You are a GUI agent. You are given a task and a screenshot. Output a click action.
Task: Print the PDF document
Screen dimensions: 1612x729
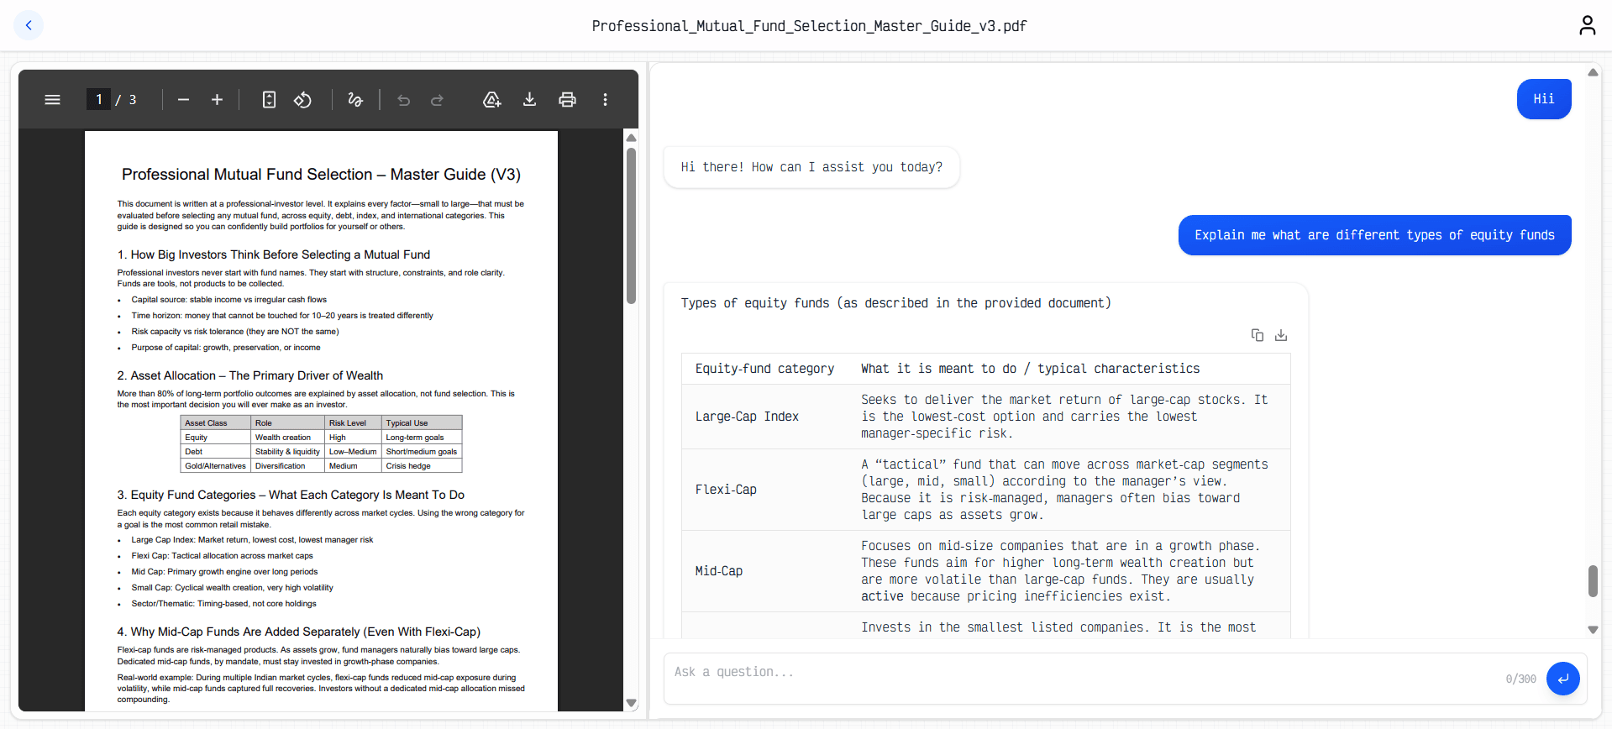coord(567,100)
